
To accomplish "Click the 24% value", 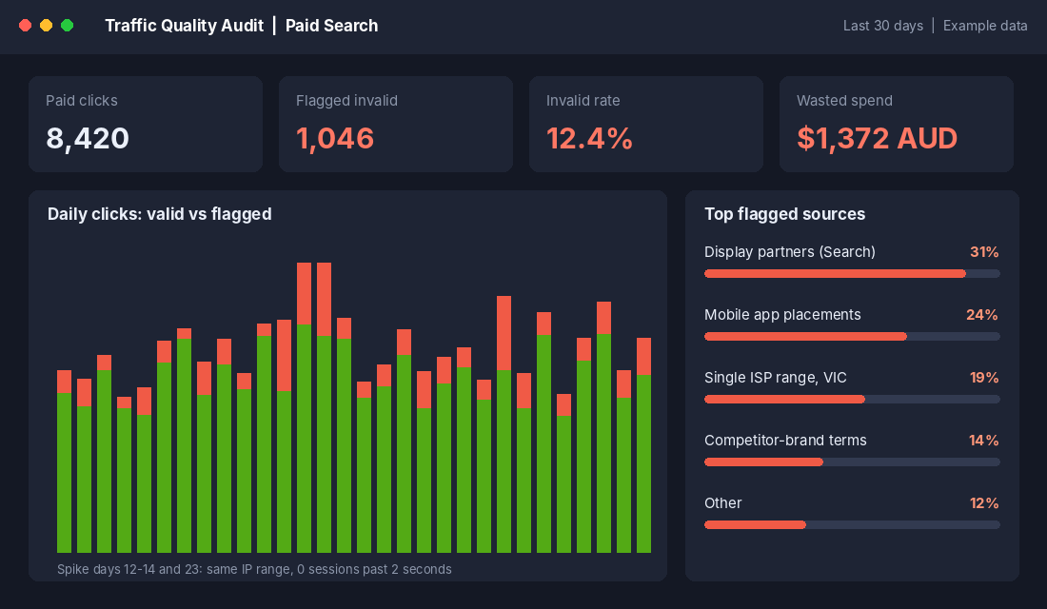I will click(982, 315).
